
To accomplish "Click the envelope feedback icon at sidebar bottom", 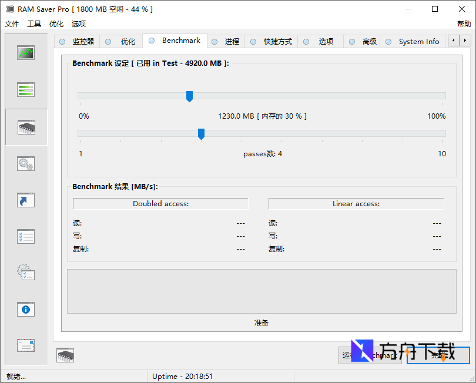I will tap(25, 345).
